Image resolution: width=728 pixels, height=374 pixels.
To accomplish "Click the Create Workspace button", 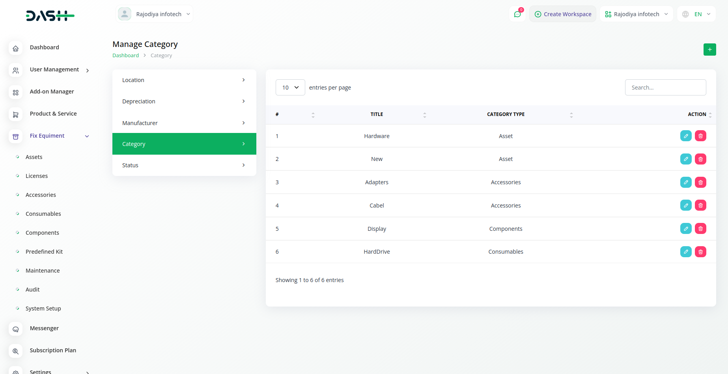I will click(563, 14).
